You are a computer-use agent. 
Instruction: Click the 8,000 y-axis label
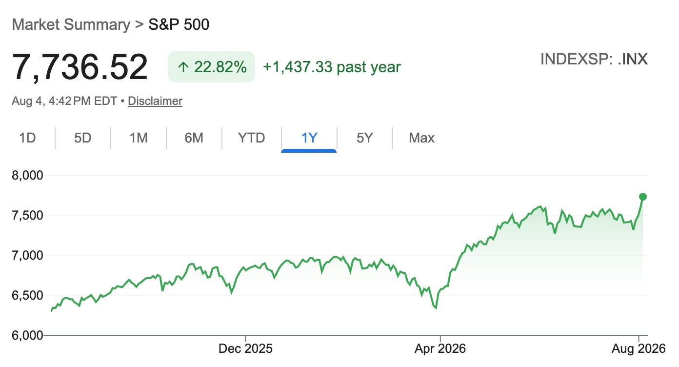pyautogui.click(x=27, y=175)
